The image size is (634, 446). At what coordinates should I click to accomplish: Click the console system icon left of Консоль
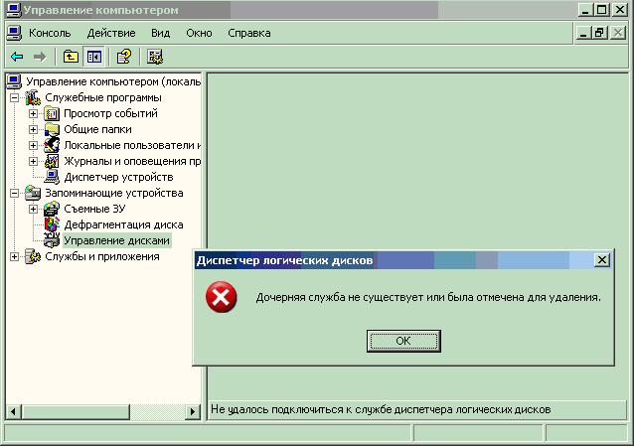[x=14, y=33]
